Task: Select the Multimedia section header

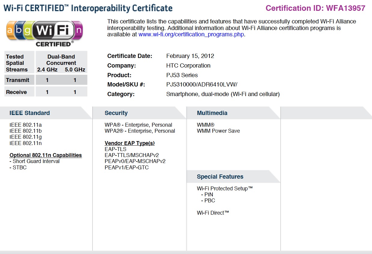Action: click(212, 113)
